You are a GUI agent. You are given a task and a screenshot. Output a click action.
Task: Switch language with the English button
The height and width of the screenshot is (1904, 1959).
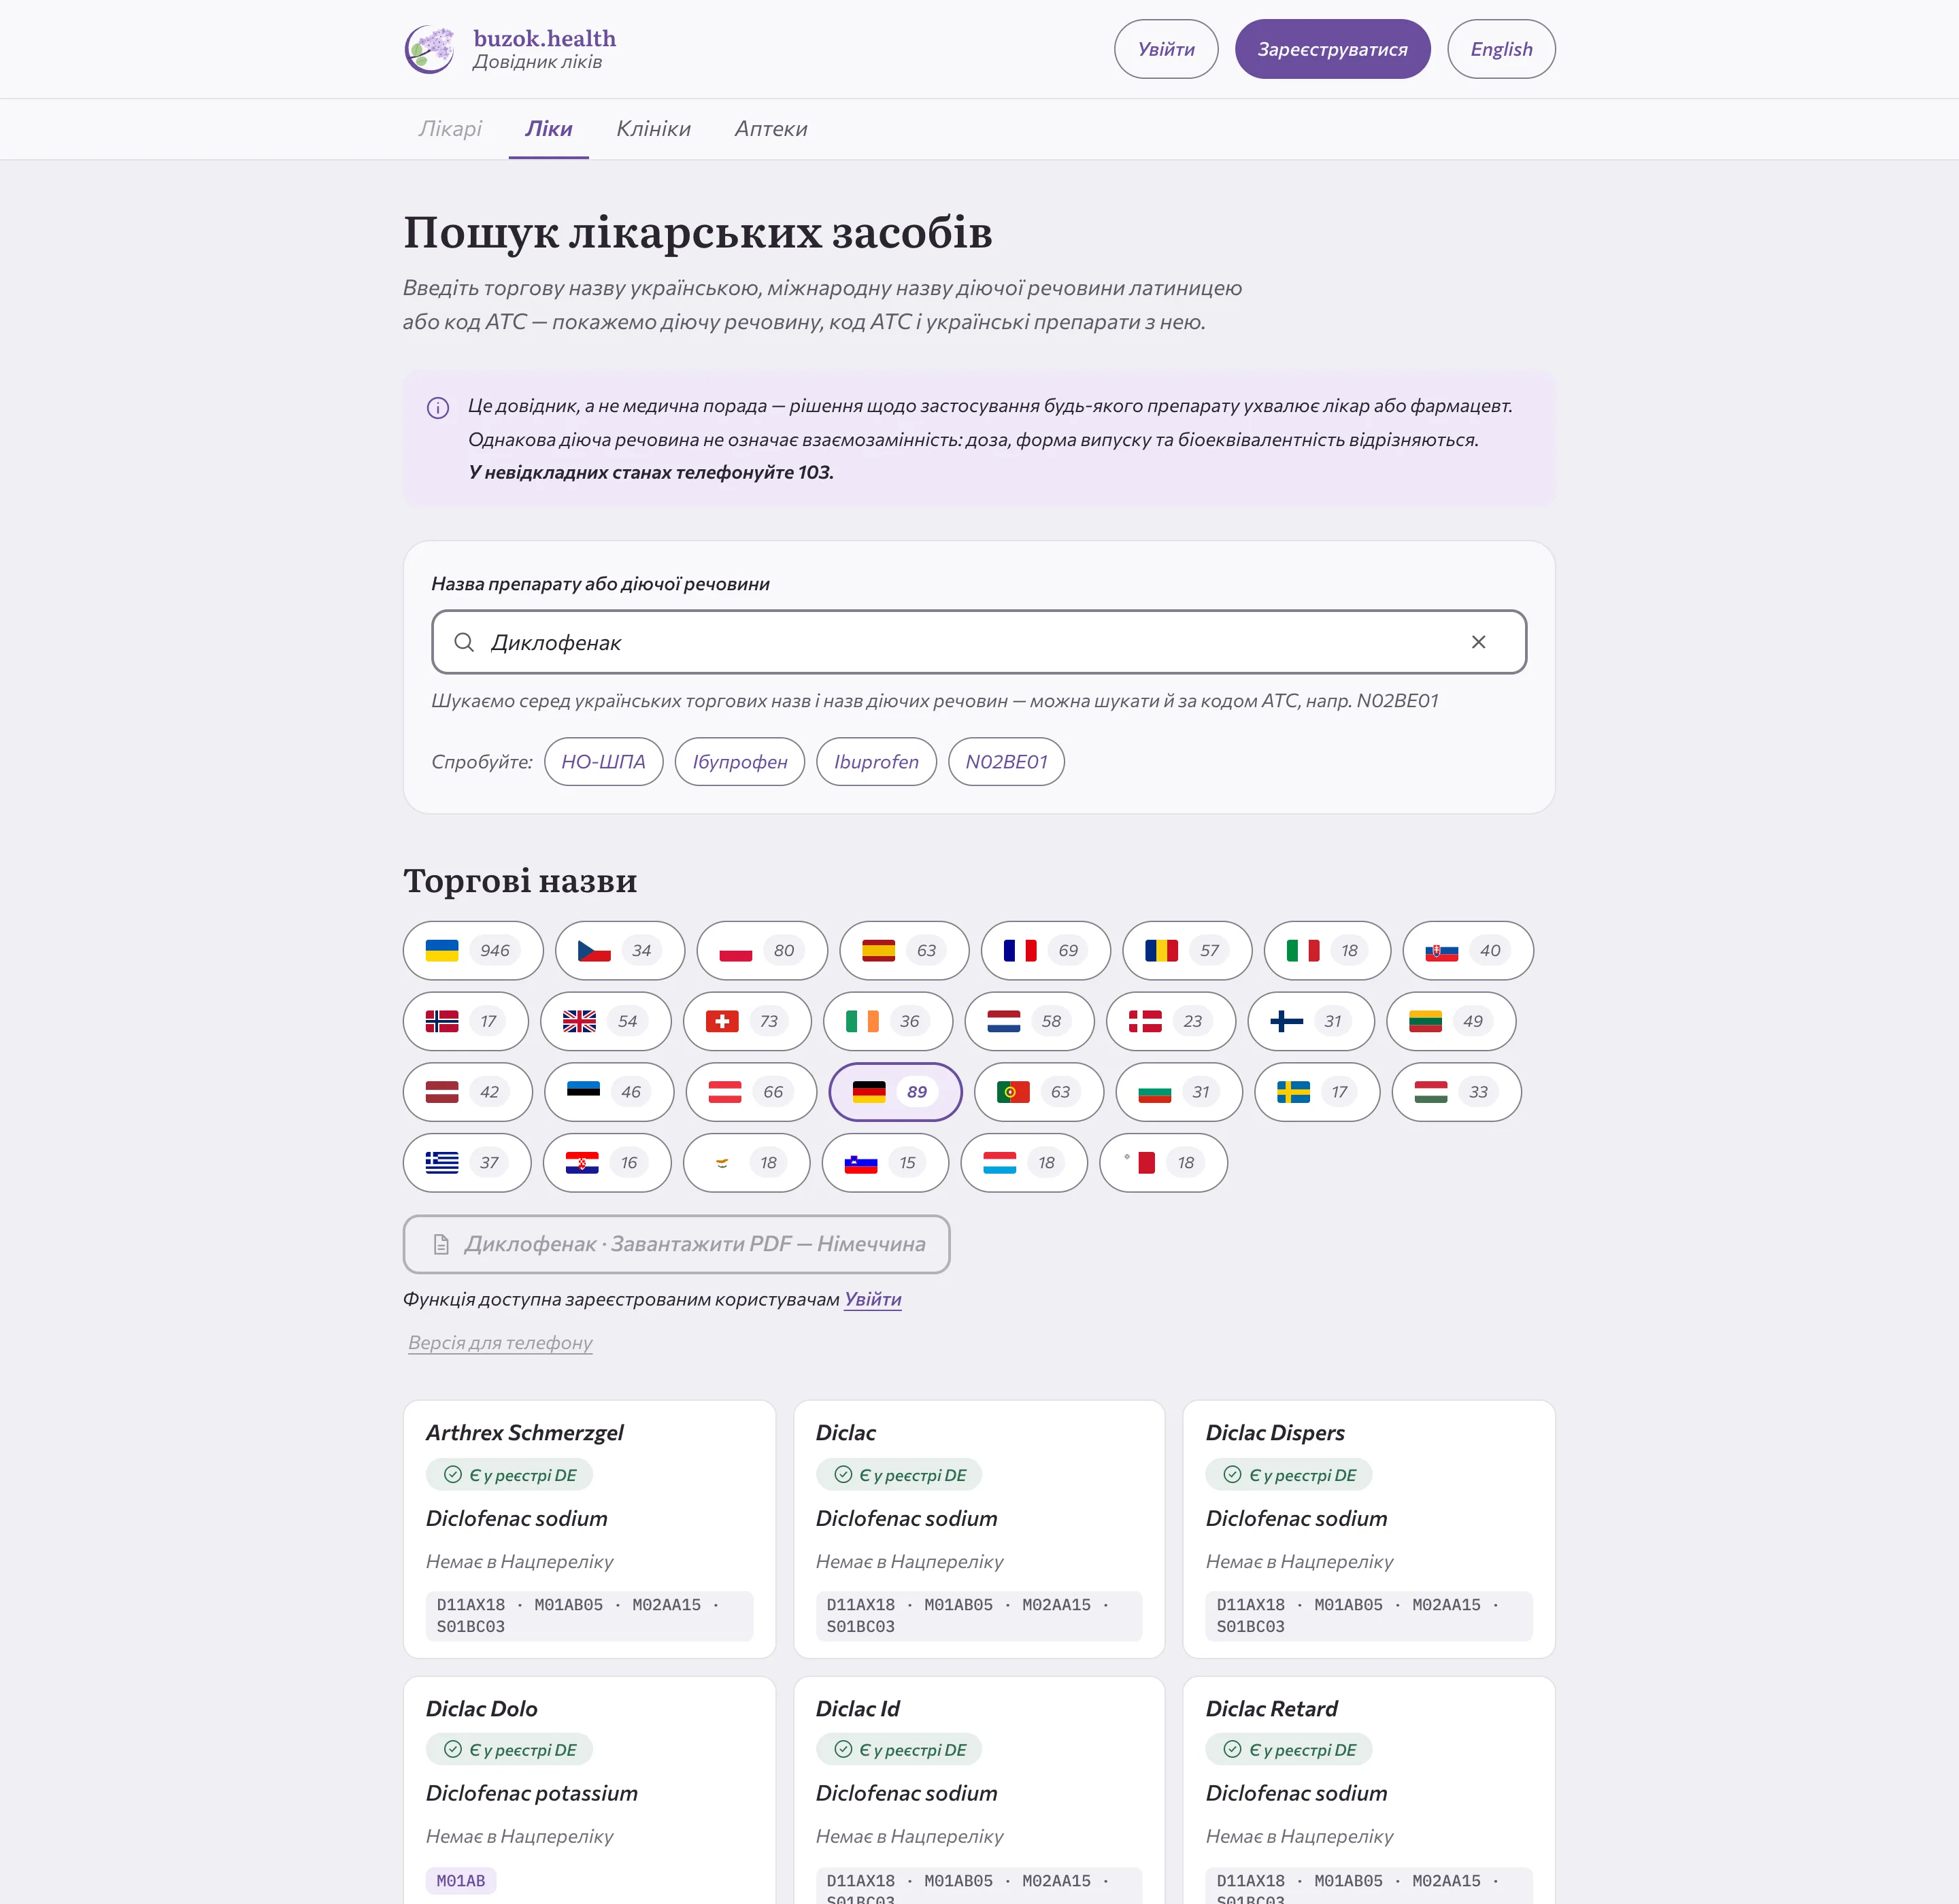pyautogui.click(x=1501, y=49)
